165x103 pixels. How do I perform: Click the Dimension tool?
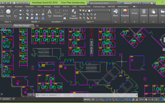[x=58, y=13]
